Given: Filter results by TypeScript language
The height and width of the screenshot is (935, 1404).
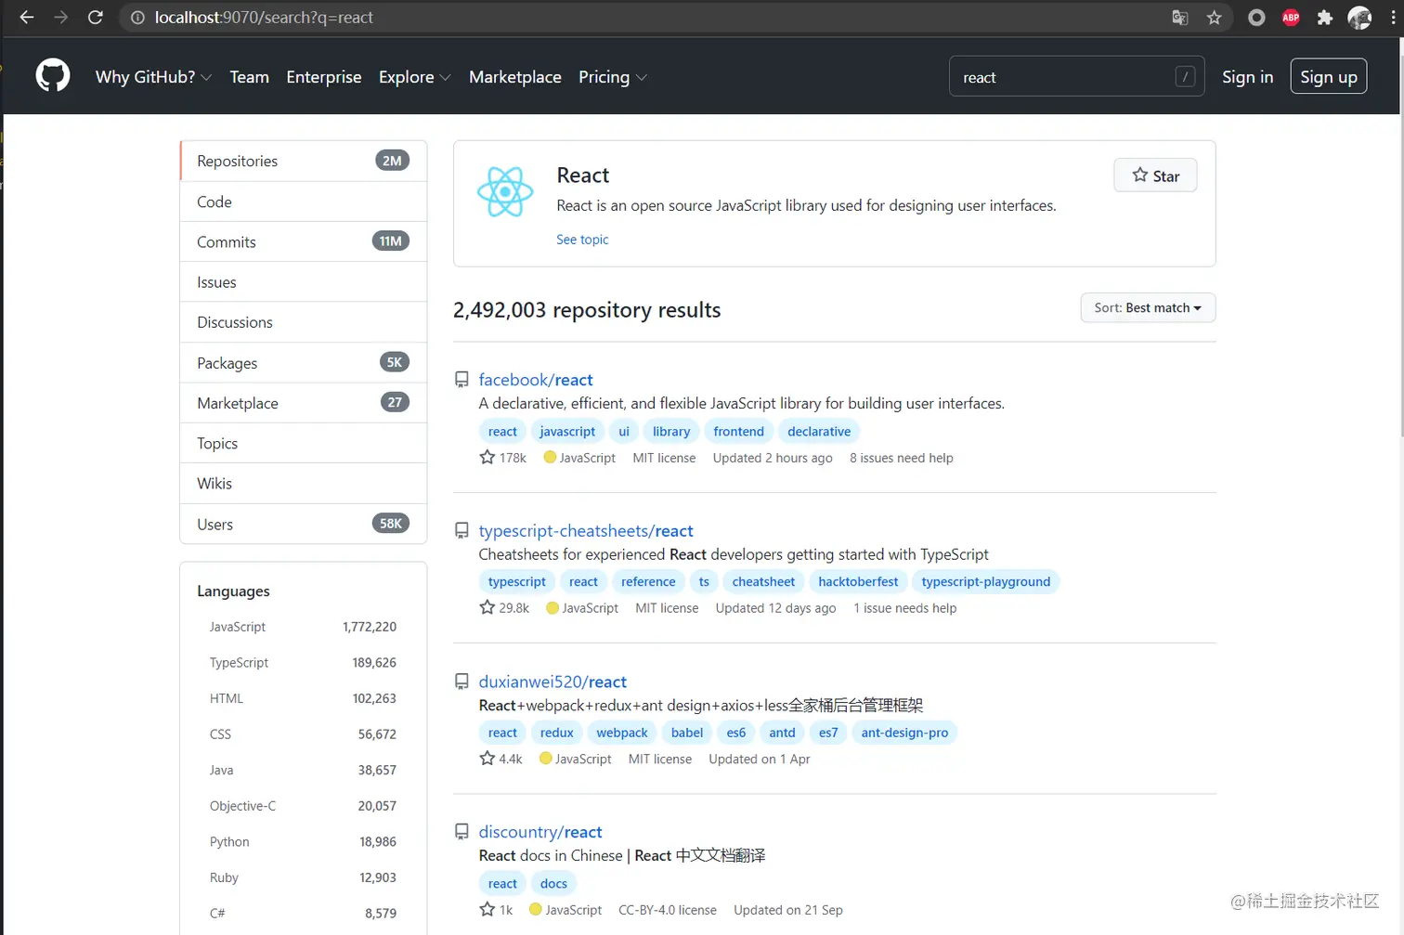Looking at the screenshot, I should [303, 662].
